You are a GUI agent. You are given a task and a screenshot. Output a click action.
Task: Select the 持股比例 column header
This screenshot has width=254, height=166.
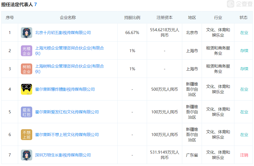pyautogui.click(x=132, y=18)
